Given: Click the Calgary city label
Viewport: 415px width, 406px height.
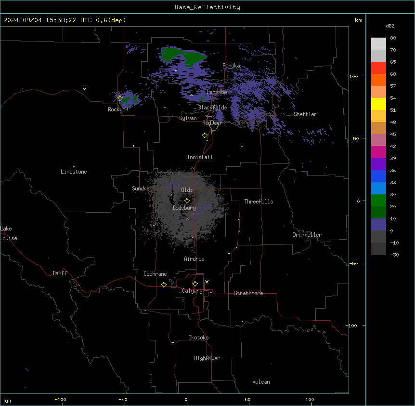Looking at the screenshot, I should point(192,291).
